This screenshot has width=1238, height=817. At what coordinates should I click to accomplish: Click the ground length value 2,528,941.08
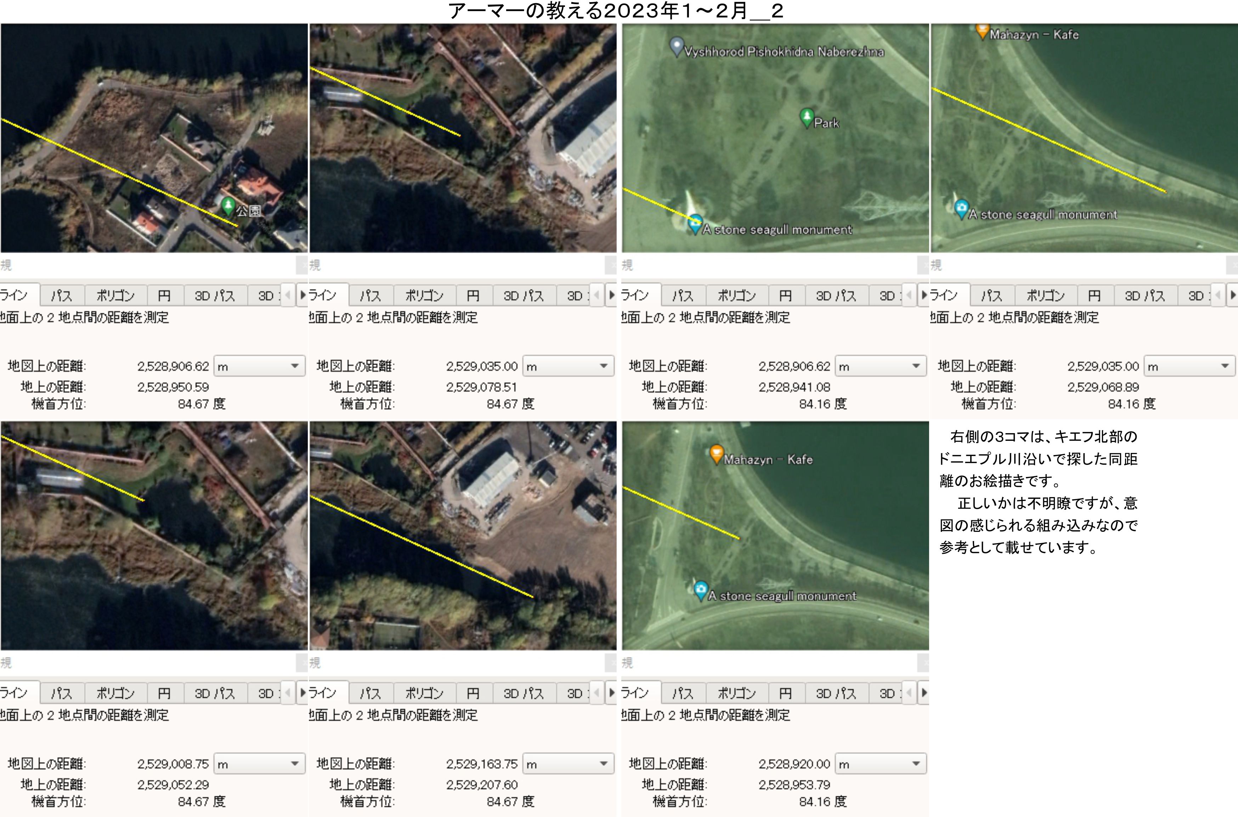[794, 387]
